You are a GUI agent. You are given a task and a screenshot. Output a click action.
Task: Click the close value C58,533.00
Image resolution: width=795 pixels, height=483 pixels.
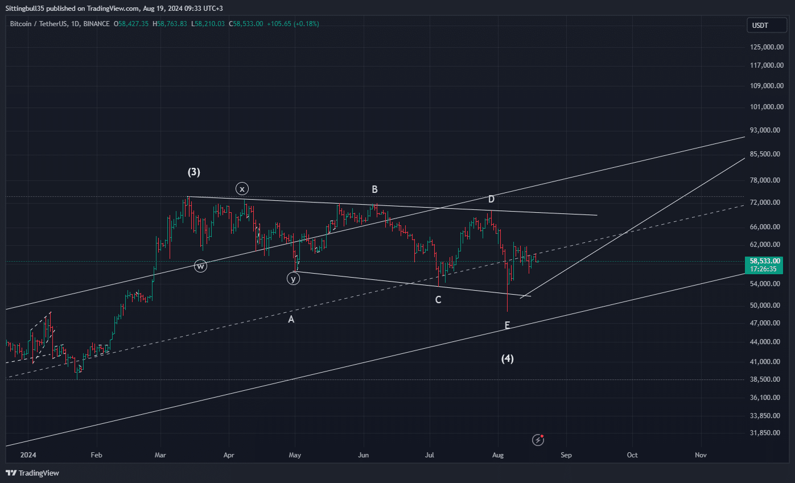[246, 24]
